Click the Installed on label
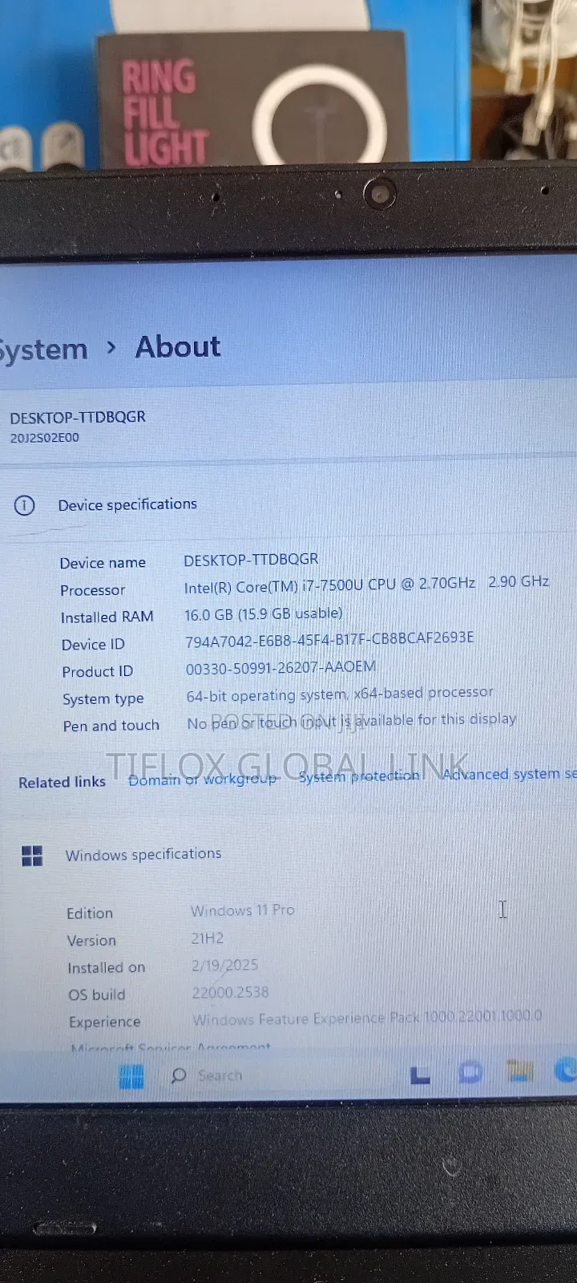Screen dimensions: 577x1283 coord(107,968)
